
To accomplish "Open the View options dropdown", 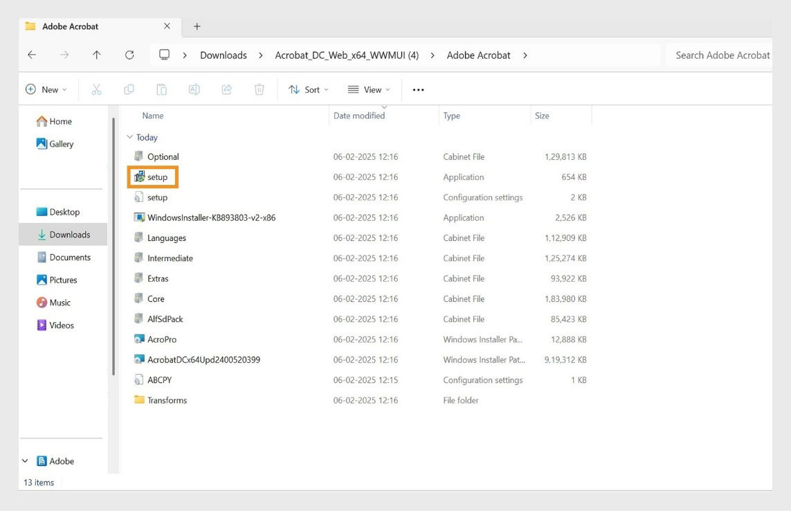I will [x=369, y=89].
